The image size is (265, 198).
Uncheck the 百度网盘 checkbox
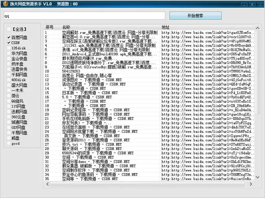click(x=9, y=37)
